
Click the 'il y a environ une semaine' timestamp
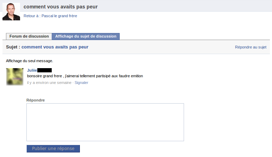[49, 83]
